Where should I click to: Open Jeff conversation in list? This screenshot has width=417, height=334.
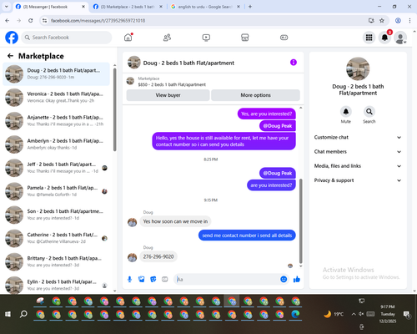pos(56,168)
